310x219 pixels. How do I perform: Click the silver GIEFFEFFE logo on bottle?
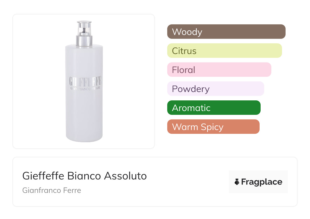point(85,81)
